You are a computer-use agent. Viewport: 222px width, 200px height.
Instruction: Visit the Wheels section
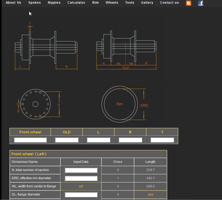pyautogui.click(x=112, y=3)
